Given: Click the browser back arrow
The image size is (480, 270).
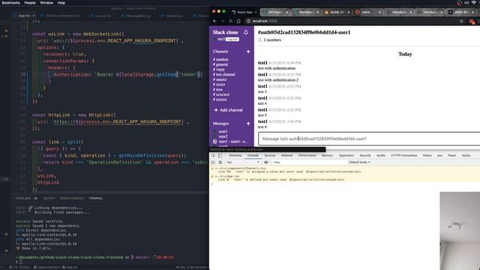Looking at the screenshot, I should point(214,21).
